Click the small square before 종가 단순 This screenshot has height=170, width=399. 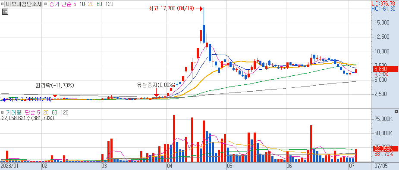[x=46, y=4]
